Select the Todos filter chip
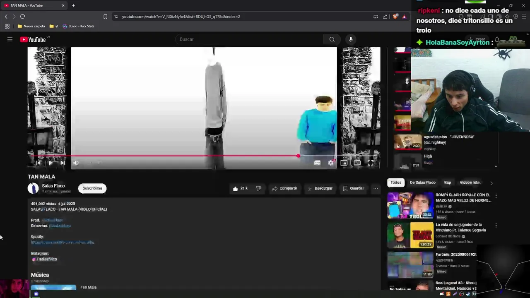Image resolution: width=530 pixels, height=298 pixels. (396, 183)
